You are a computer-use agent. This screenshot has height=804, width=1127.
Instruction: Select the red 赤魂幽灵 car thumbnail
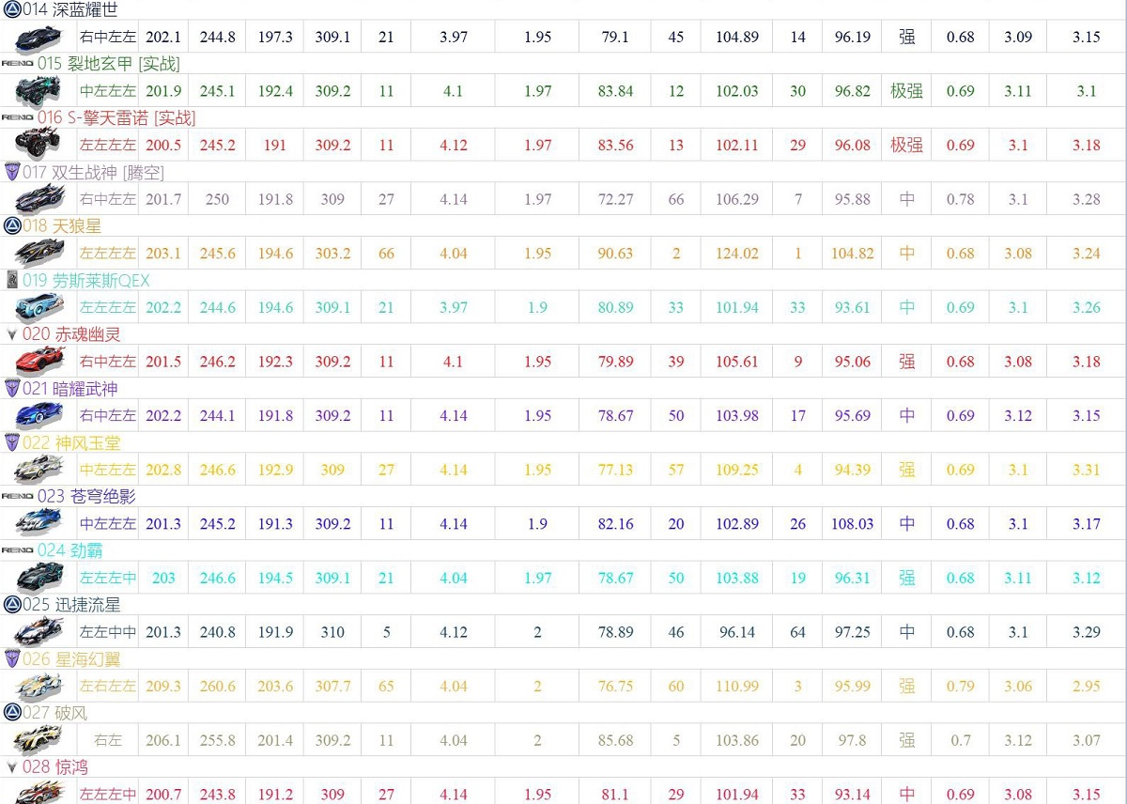38,362
